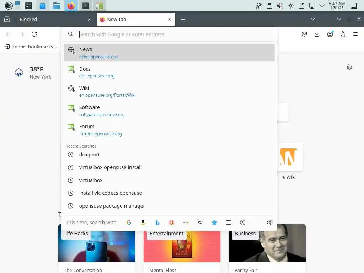Screen dimensions: 364x273
Task: Select the recent search virtualbox
Action: click(x=169, y=180)
